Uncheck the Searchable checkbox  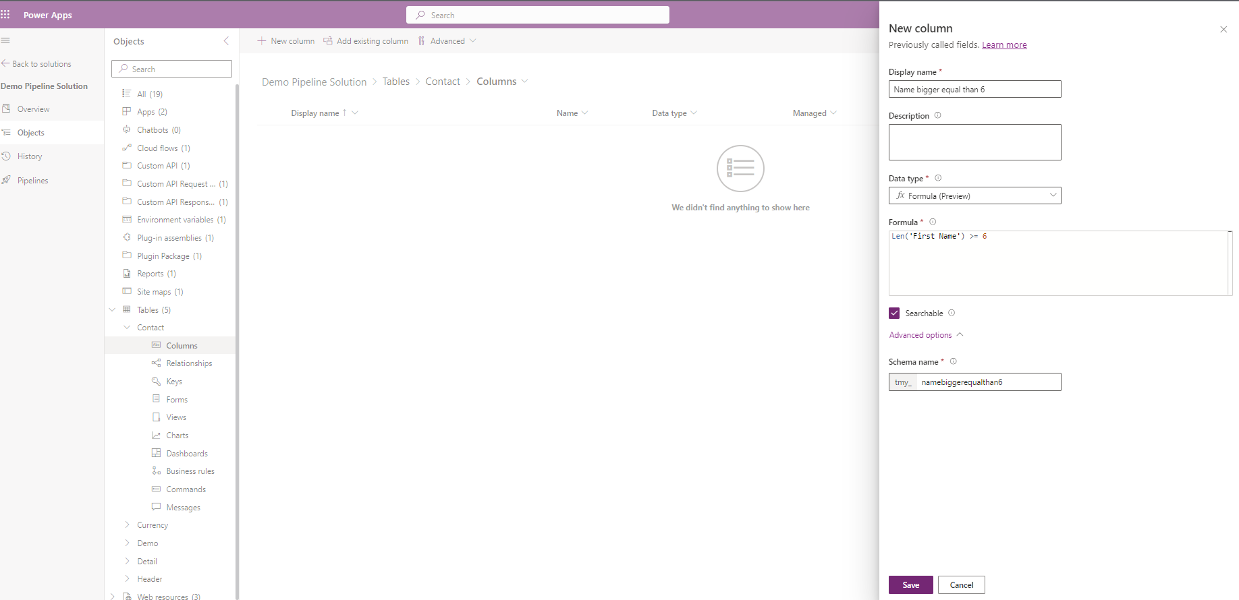pos(894,313)
